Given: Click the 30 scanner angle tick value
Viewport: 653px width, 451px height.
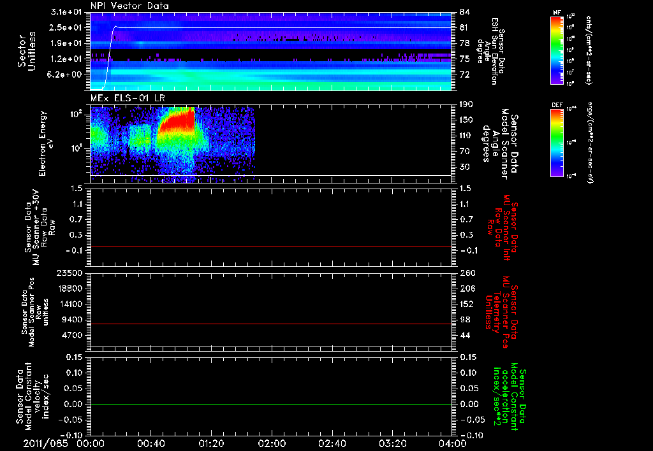Looking at the screenshot, I should pos(465,167).
